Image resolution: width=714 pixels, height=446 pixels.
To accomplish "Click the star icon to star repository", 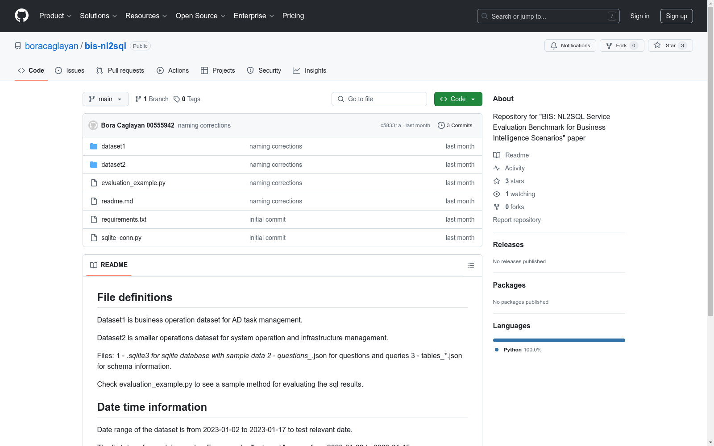I will coord(657,45).
